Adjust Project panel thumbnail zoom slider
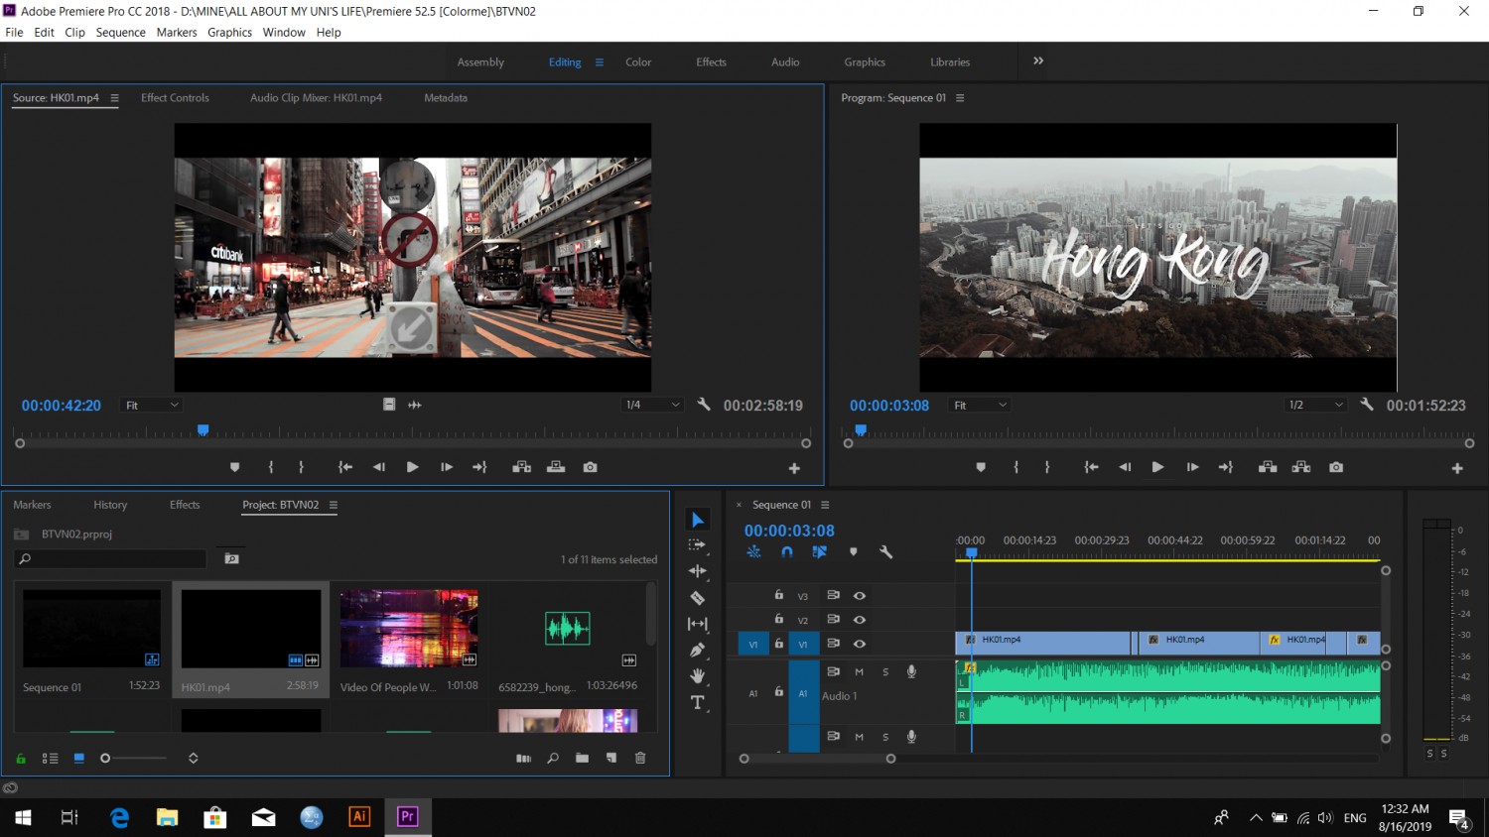Image resolution: width=1489 pixels, height=837 pixels. 105,758
